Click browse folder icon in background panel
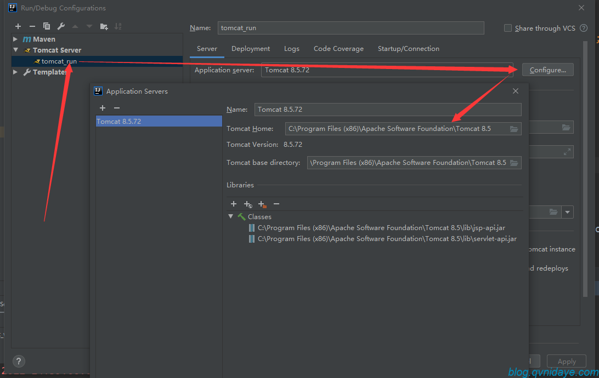 [566, 128]
